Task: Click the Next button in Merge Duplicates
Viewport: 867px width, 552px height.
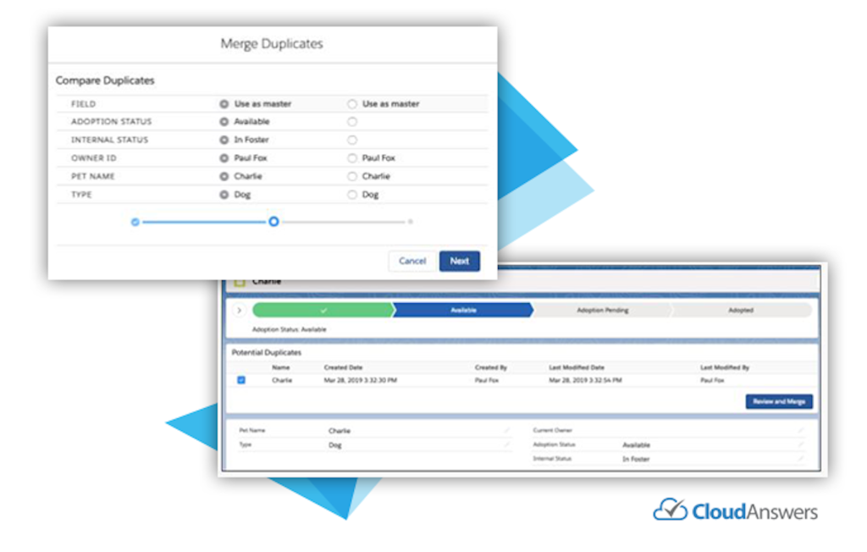Action: click(x=459, y=261)
